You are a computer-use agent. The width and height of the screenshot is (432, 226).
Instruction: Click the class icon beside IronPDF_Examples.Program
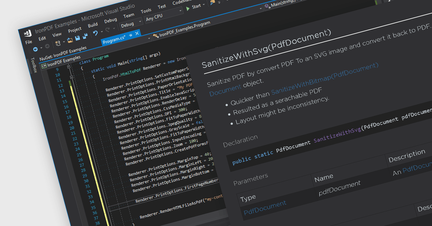pos(156,35)
